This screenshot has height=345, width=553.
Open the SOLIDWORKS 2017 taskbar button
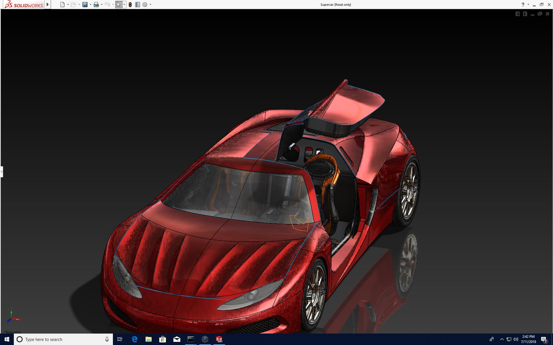(x=219, y=339)
